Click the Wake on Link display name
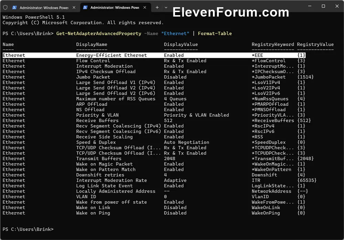344x240 pixels. pyautogui.click(x=93, y=208)
